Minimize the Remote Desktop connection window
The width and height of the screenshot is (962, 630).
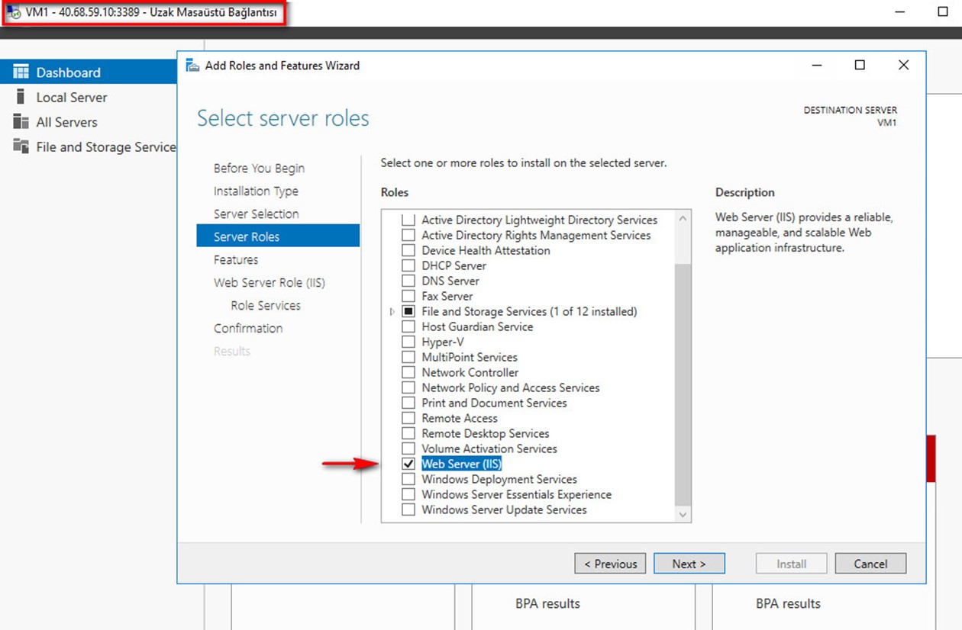coord(901,12)
